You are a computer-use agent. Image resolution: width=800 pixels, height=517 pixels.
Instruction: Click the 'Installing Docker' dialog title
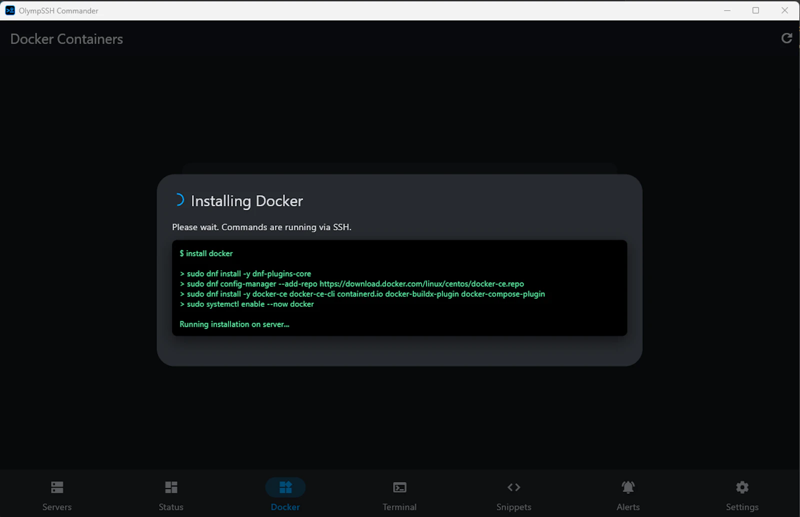(247, 201)
